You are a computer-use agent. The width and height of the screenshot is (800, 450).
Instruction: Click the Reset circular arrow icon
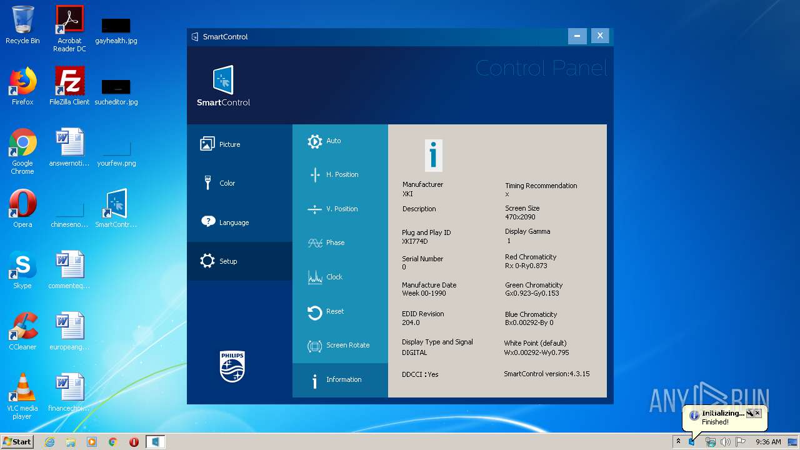[x=315, y=312]
